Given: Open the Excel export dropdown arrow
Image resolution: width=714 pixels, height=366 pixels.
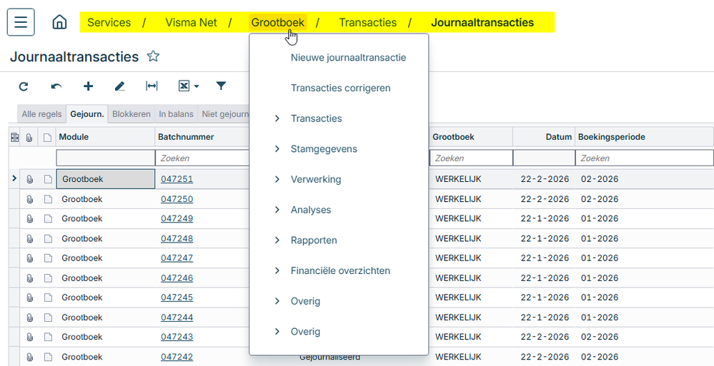Looking at the screenshot, I should tap(197, 86).
